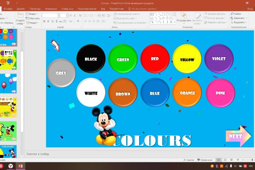Screen dimensions: 255x170
Task: Click the Tell Me search box
Action: pyautogui.click(x=142, y=9)
